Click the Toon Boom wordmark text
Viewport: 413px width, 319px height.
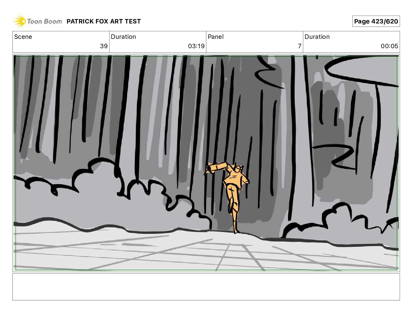[45, 21]
